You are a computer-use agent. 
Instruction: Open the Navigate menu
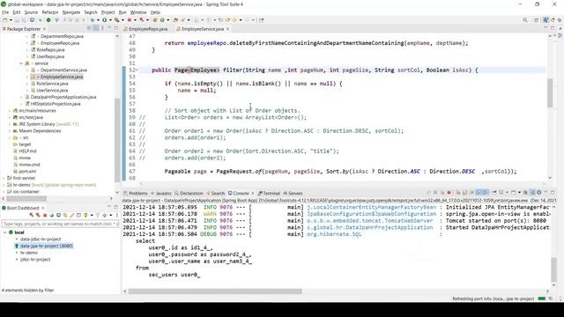click(x=71, y=12)
